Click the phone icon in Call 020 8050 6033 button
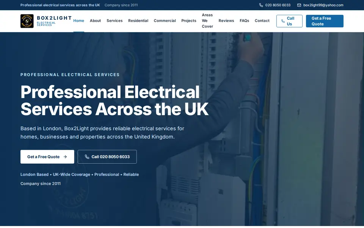Image resolution: width=364 pixels, height=228 pixels. click(87, 157)
